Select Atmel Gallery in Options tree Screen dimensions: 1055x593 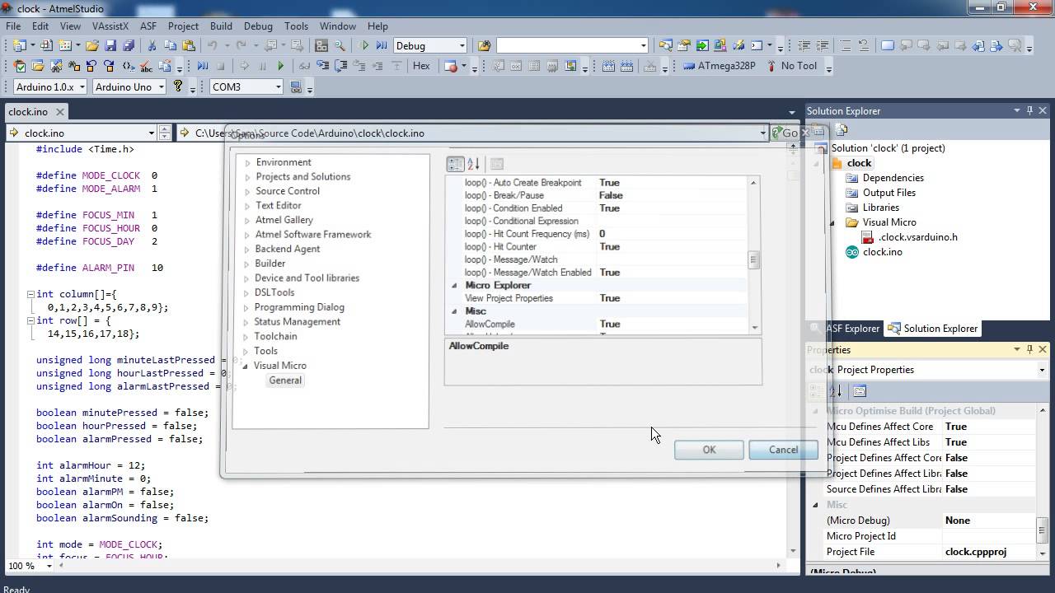click(284, 220)
